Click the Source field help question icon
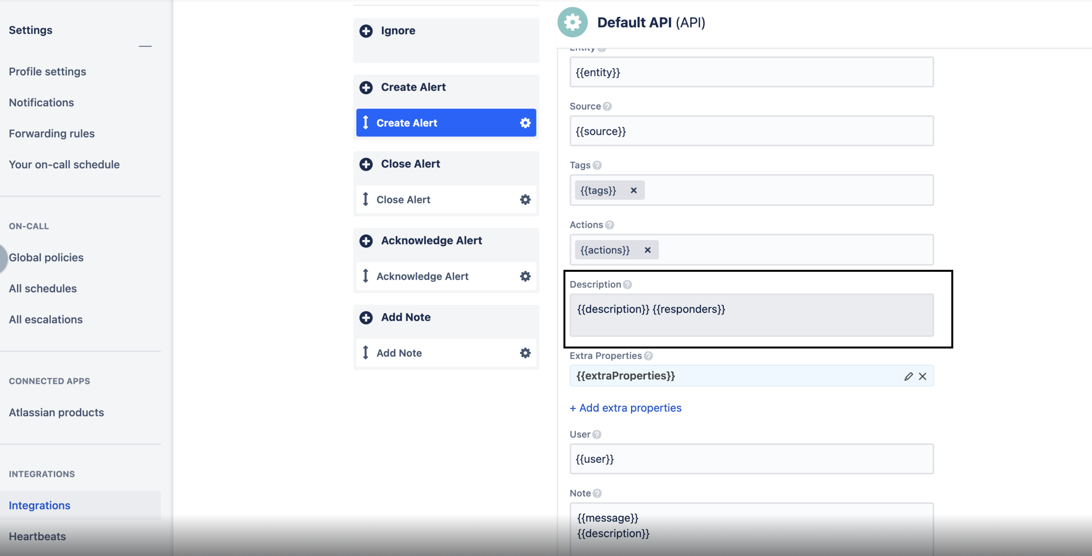Image resolution: width=1092 pixels, height=556 pixels. [x=607, y=106]
